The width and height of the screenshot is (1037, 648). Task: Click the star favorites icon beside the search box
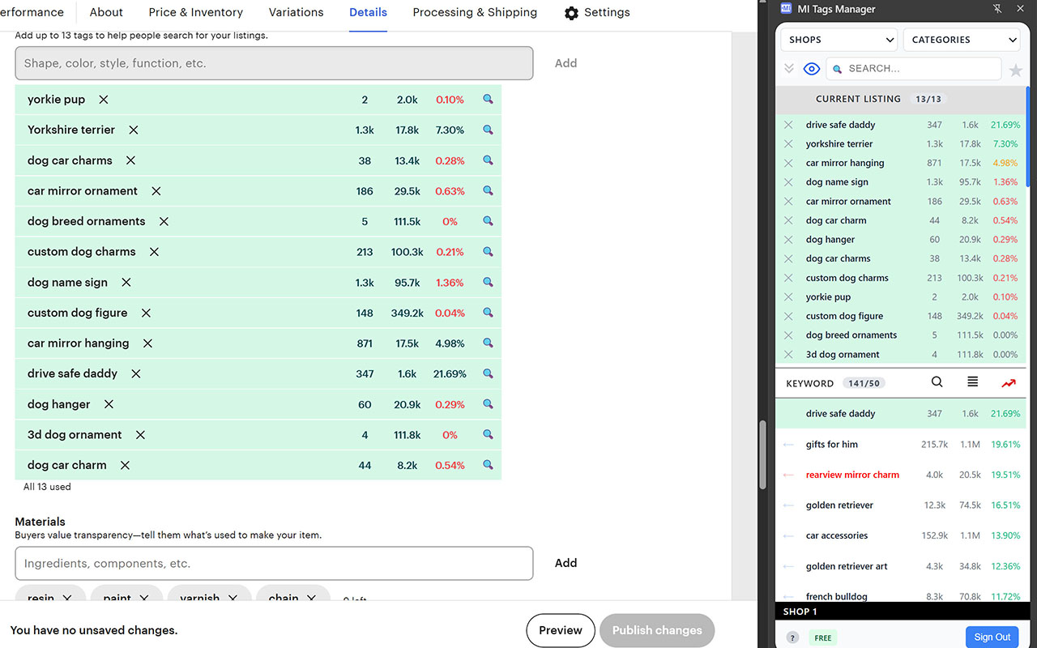(x=1015, y=70)
